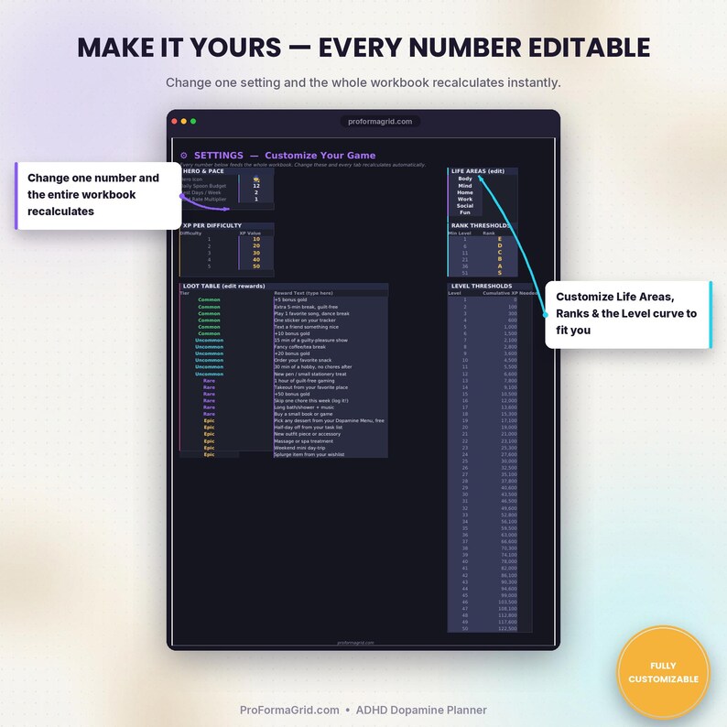Click the Body life area cell
This screenshot has width=727, height=727.
pyautogui.click(x=465, y=179)
